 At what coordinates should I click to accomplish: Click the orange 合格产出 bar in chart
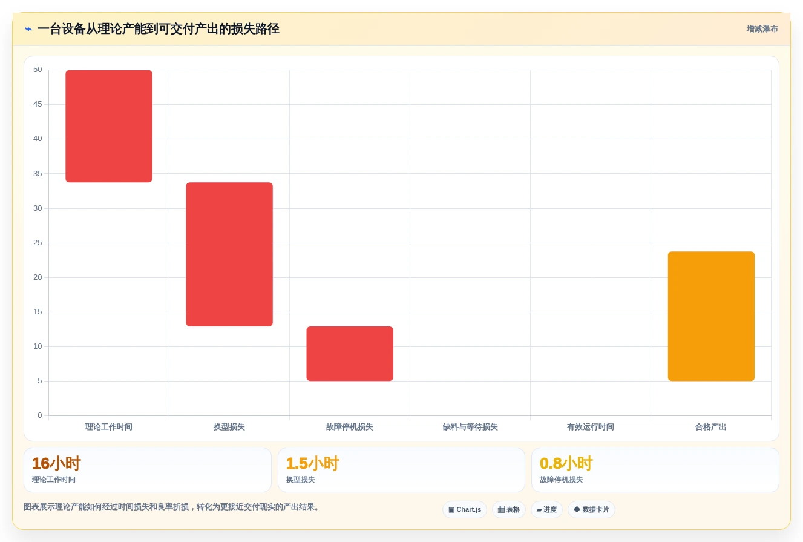pyautogui.click(x=711, y=316)
